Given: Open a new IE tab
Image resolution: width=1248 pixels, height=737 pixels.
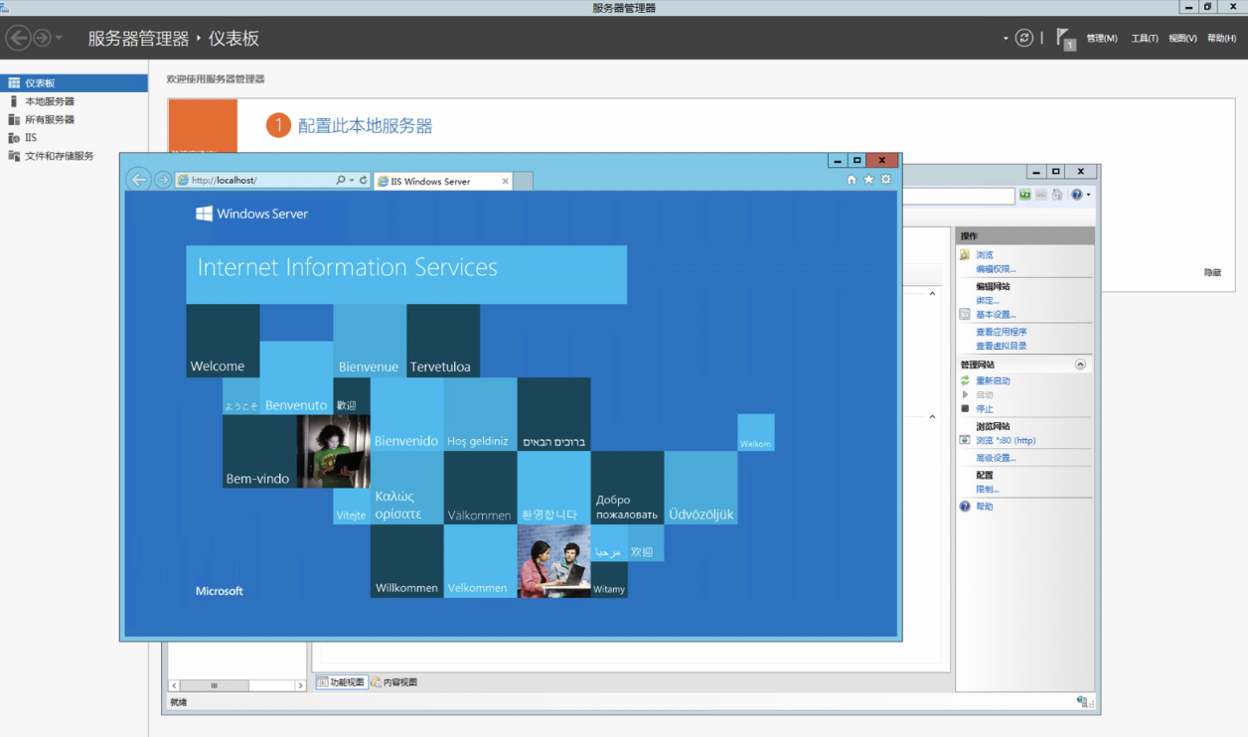Looking at the screenshot, I should tap(524, 181).
